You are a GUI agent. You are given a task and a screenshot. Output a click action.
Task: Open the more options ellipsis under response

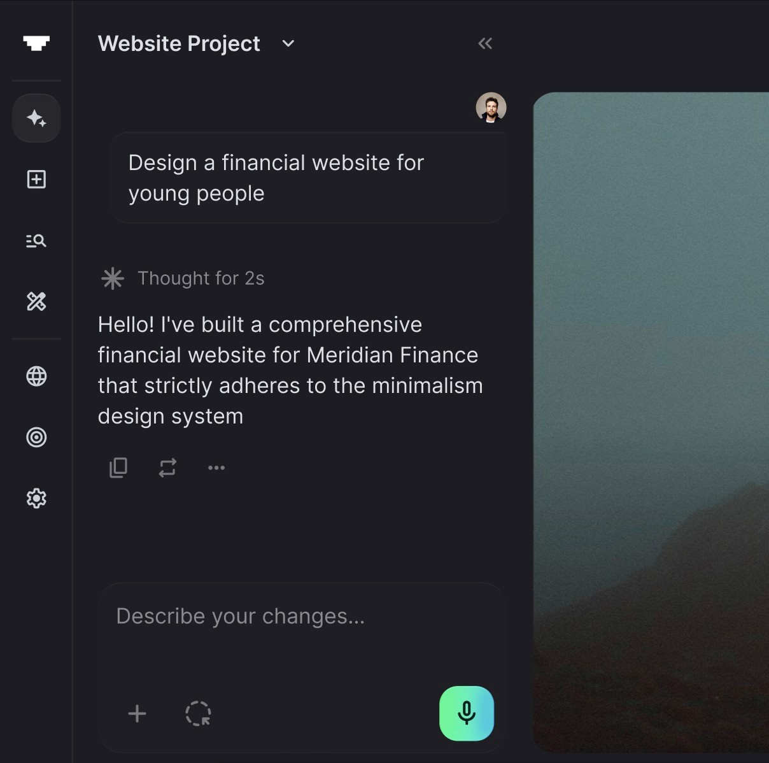(216, 467)
